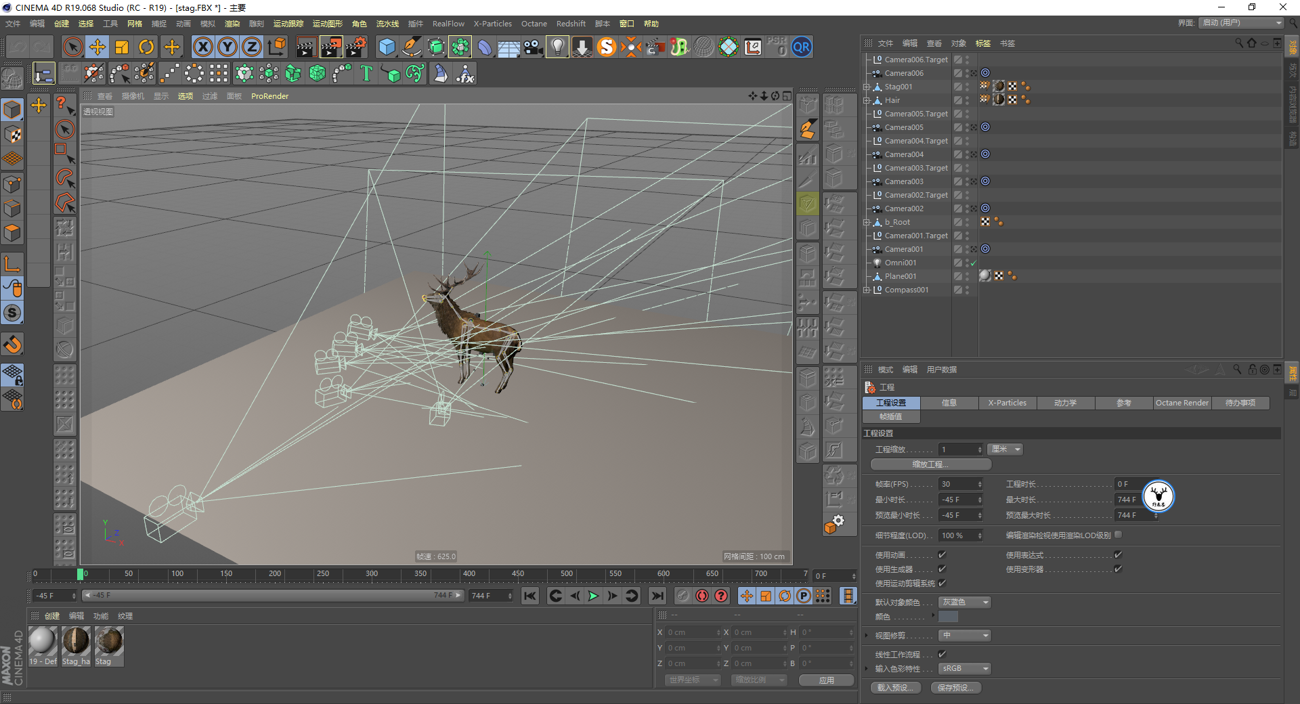The width and height of the screenshot is (1300, 704).
Task: Click the 缩放工程 button
Action: click(x=930, y=464)
